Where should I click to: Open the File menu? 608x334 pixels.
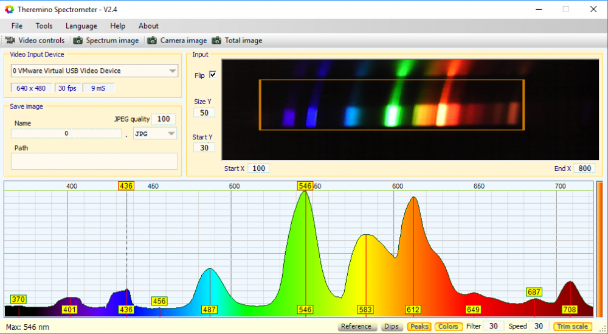coord(17,26)
